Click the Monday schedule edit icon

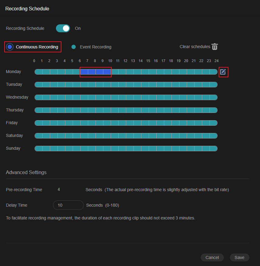223,72
